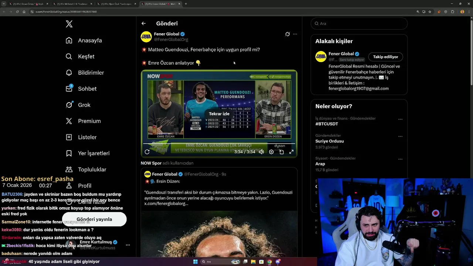Click the browser home button

point(24,12)
